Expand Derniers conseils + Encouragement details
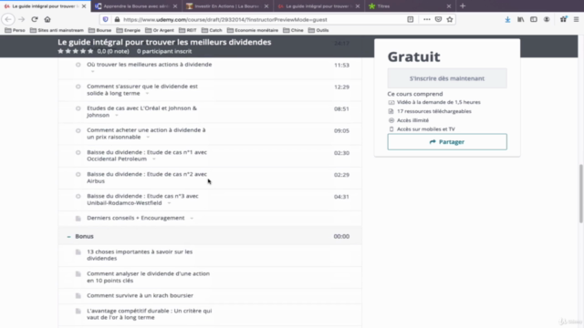 192,219
